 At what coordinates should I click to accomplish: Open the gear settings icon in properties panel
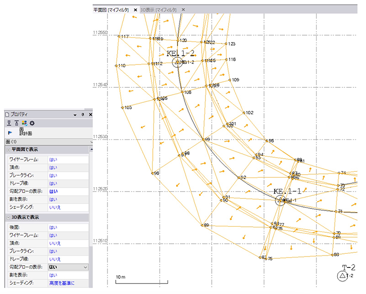click(32, 123)
